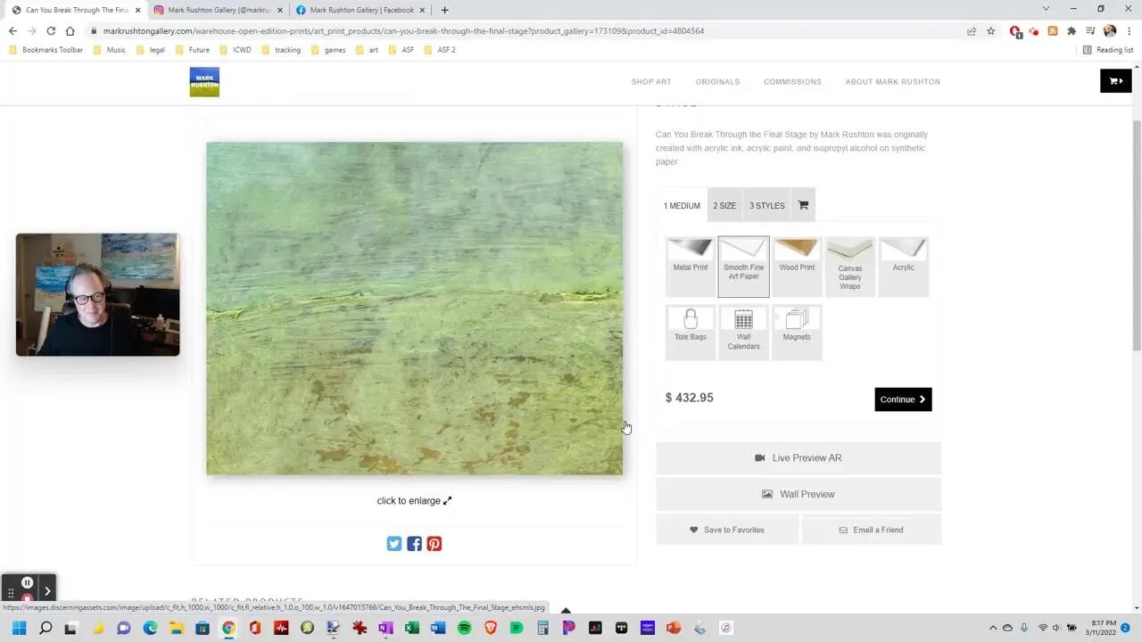Select the Tote Bags product
Image resolution: width=1142 pixels, height=642 pixels.
690,332
